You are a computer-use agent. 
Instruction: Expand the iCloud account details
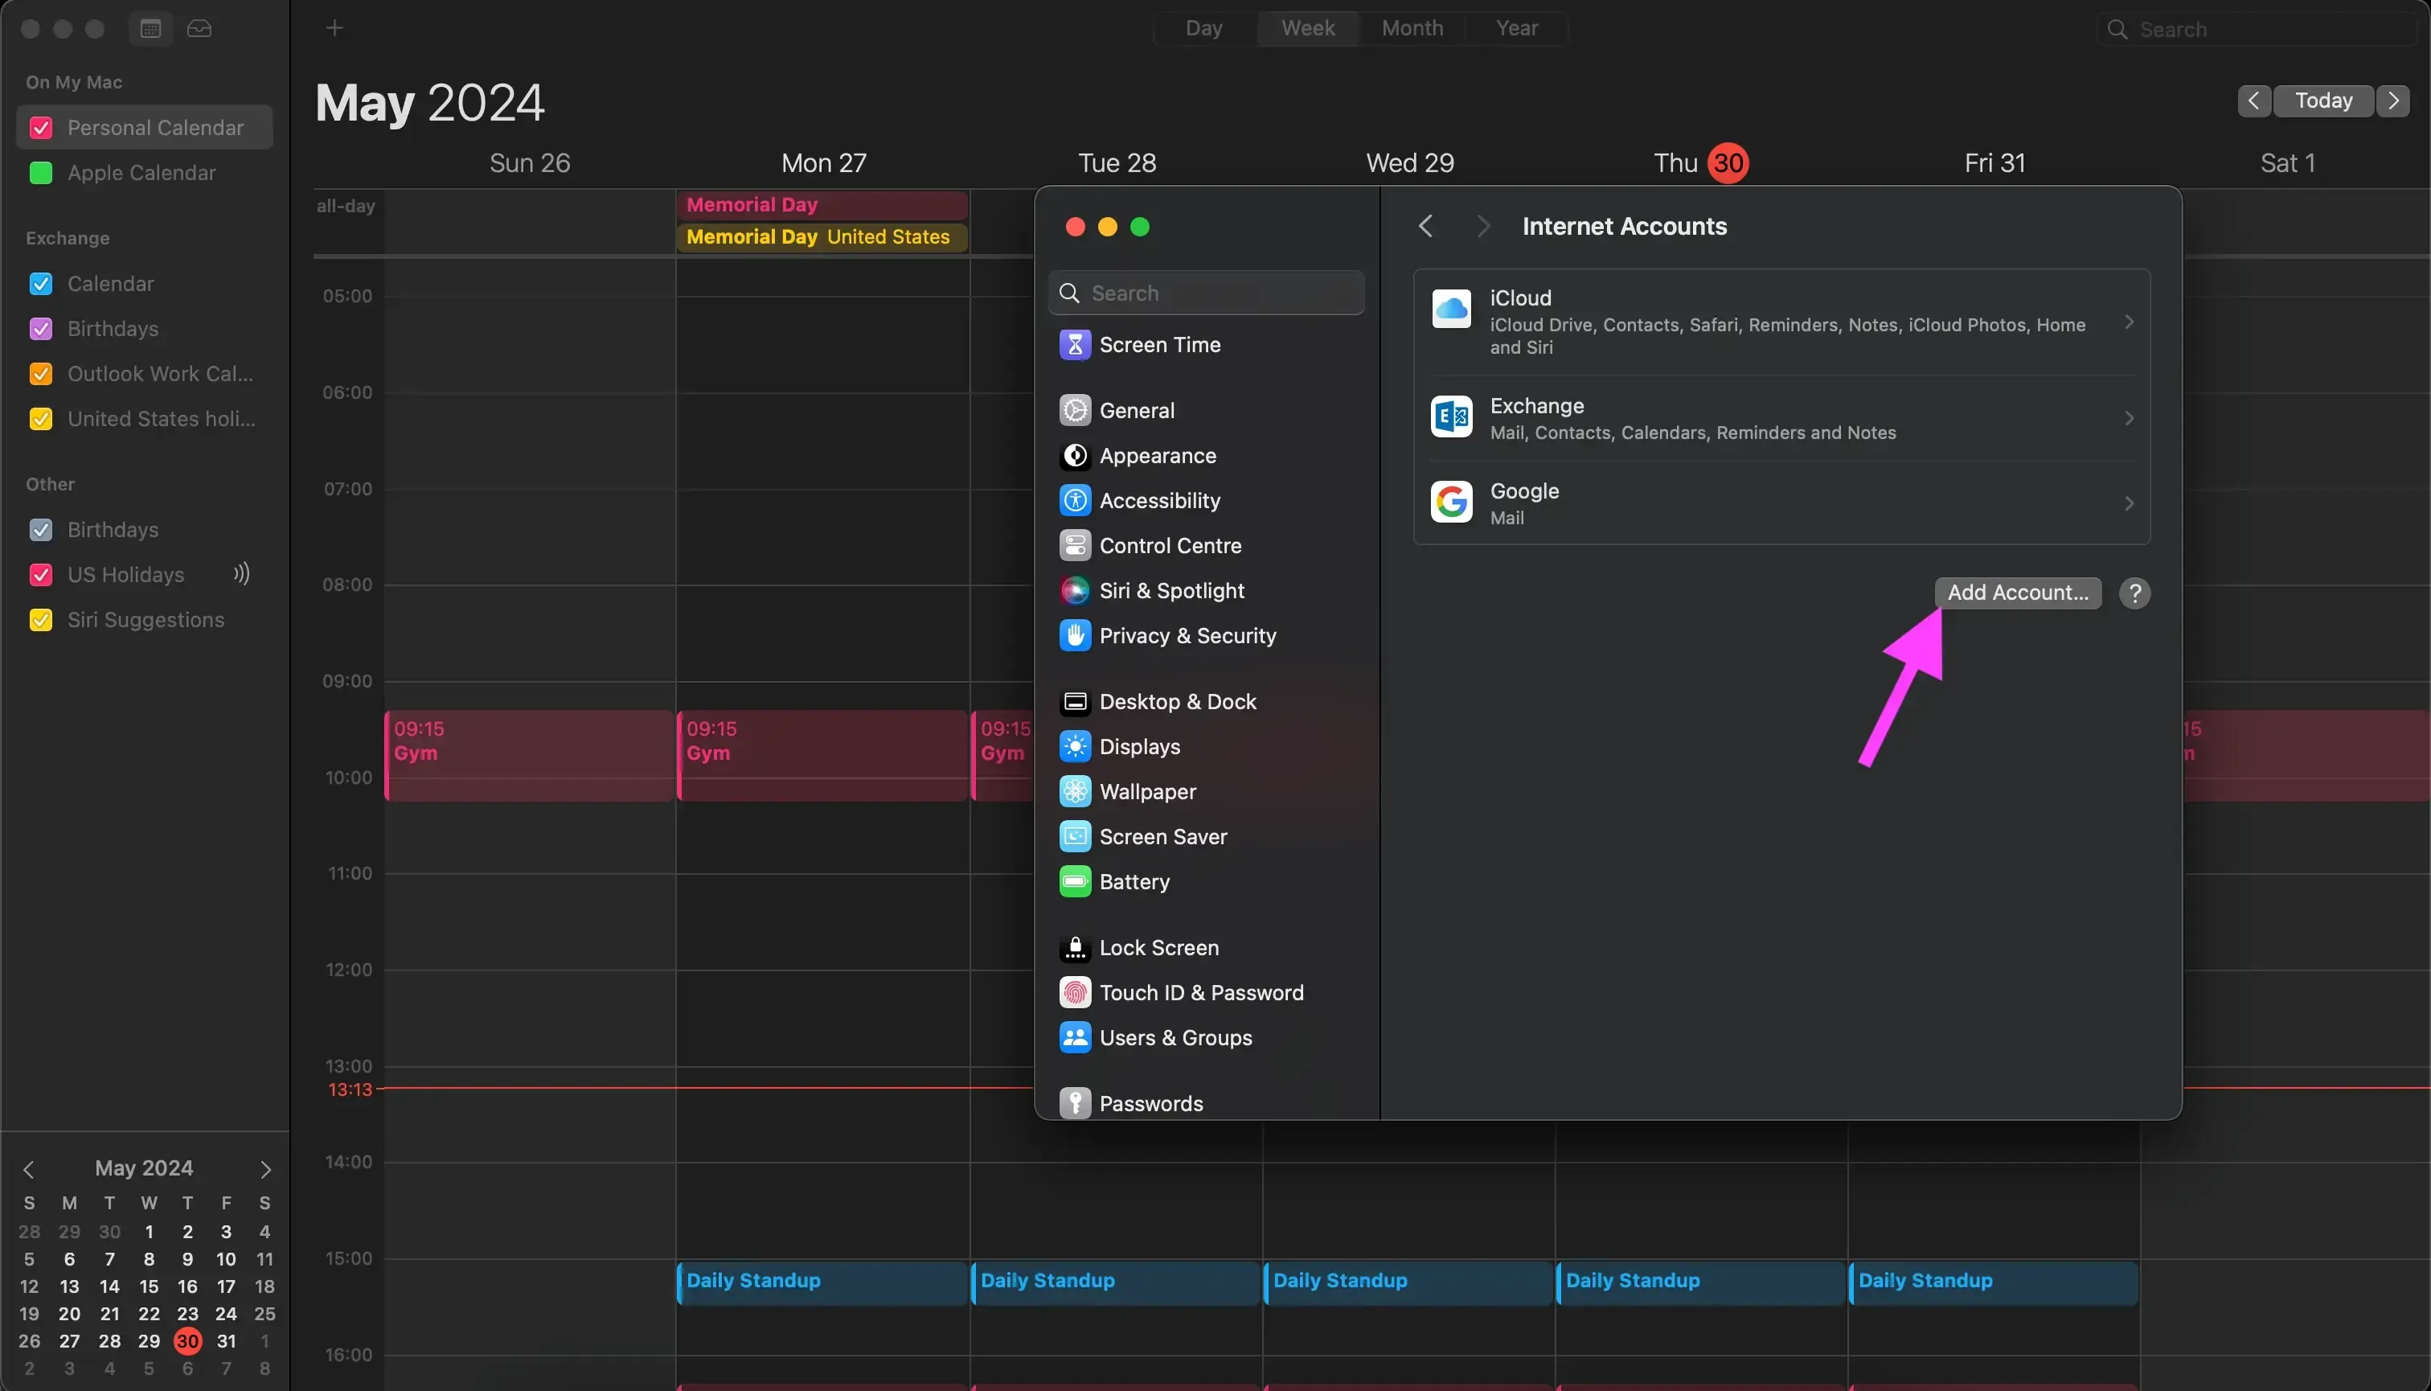click(2130, 323)
